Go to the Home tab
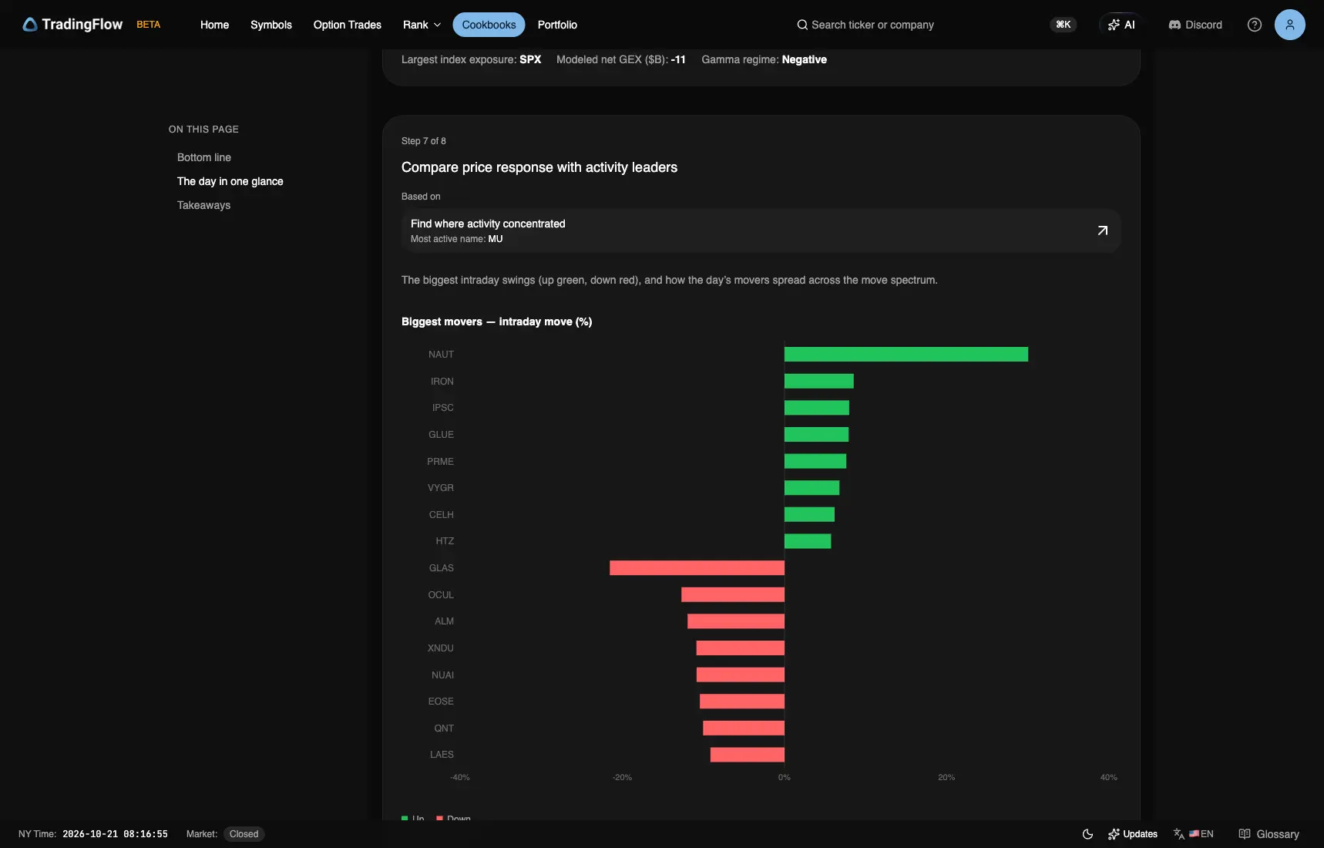Screen dimensions: 1324x848 [x=214, y=25]
